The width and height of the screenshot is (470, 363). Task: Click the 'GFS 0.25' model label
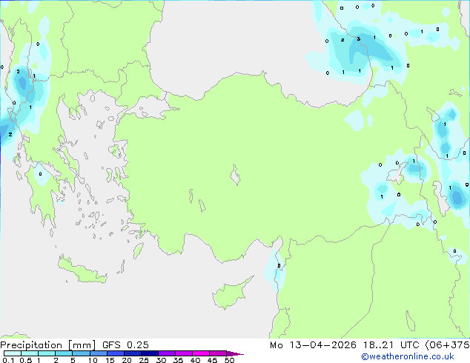coord(125,345)
